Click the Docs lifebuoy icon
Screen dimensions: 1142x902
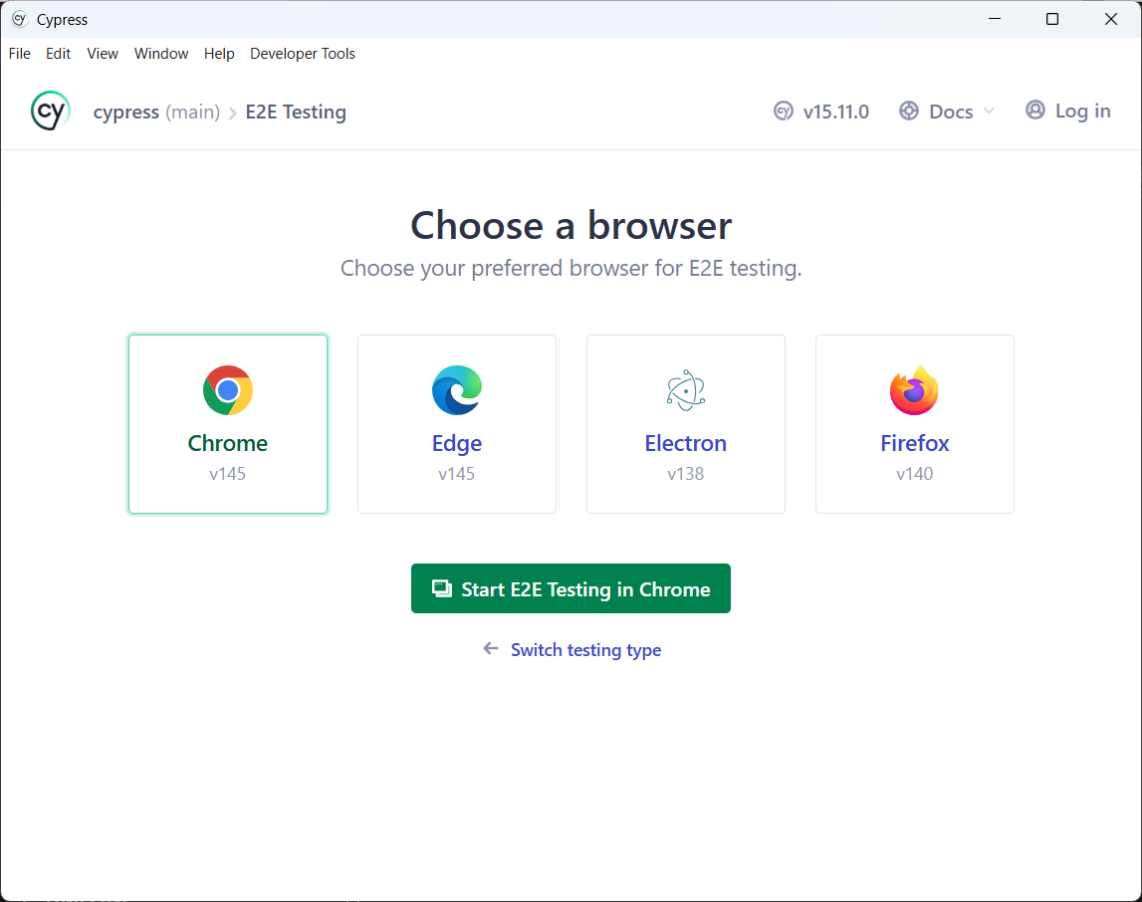pos(908,112)
